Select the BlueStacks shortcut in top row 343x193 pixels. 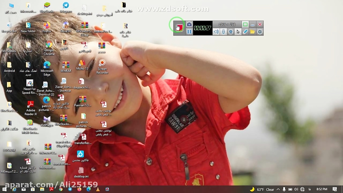click(47, 8)
